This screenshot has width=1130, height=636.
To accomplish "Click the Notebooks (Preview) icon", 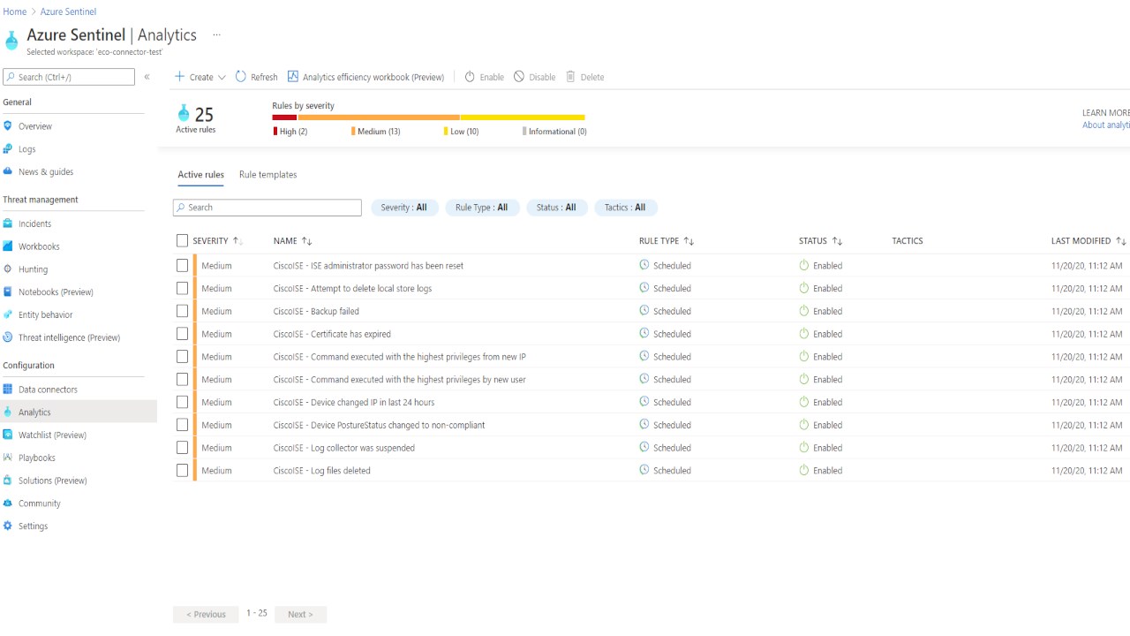I will click(x=8, y=291).
